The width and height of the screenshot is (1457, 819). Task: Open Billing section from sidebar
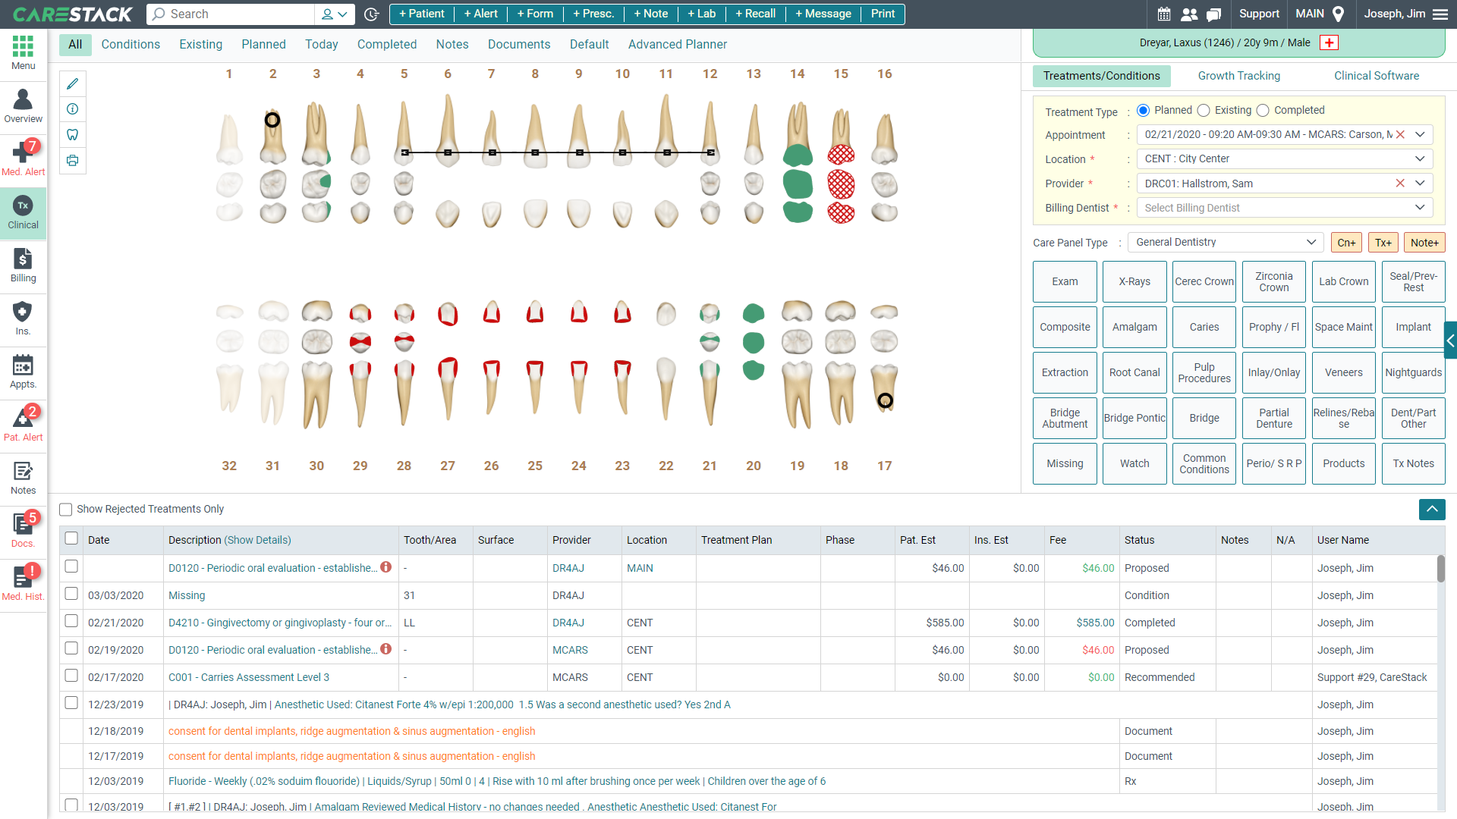23,265
